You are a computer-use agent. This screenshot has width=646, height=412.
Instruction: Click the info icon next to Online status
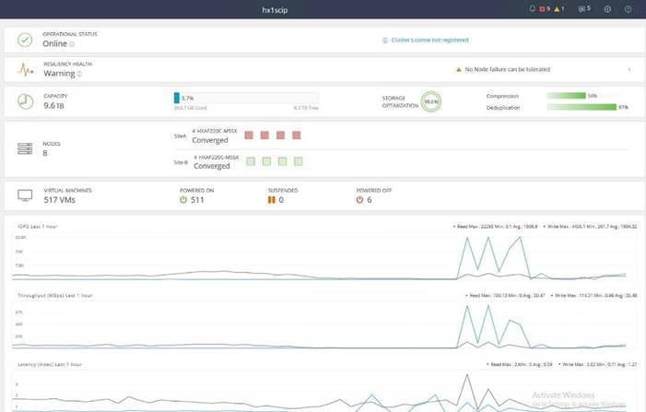pyautogui.click(x=72, y=44)
